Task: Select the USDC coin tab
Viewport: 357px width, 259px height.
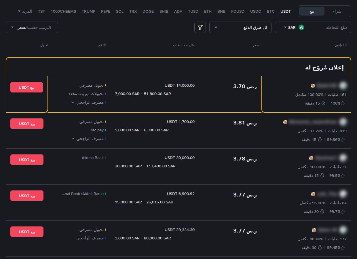Action: tap(256, 12)
